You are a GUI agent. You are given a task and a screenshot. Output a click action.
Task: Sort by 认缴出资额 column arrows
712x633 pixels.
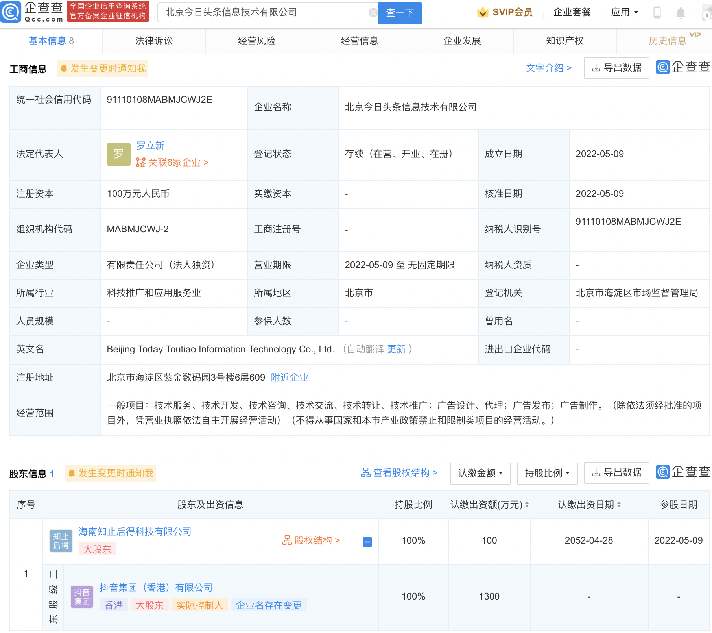click(527, 505)
